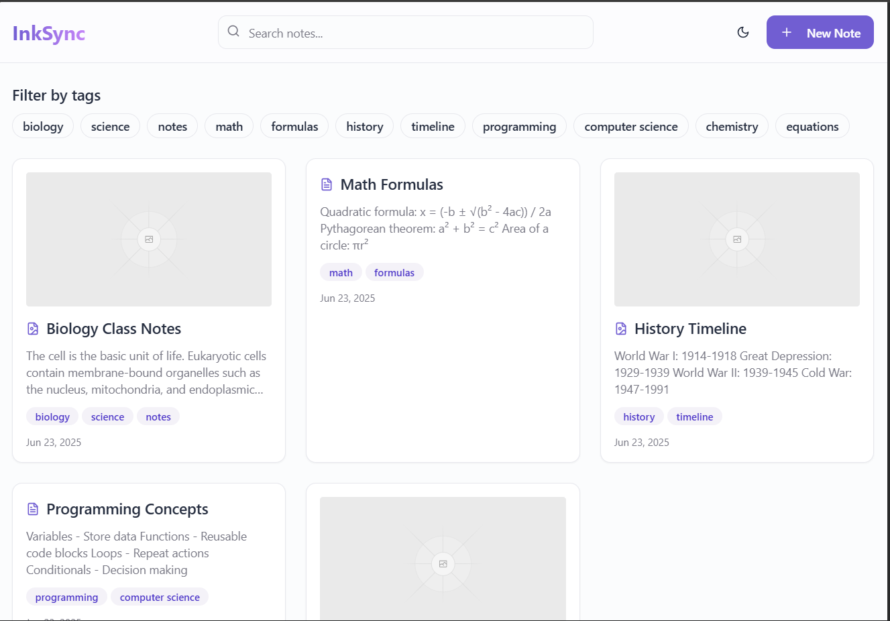This screenshot has width=890, height=621.
Task: Click the Math Formulas document icon
Action: 327,184
